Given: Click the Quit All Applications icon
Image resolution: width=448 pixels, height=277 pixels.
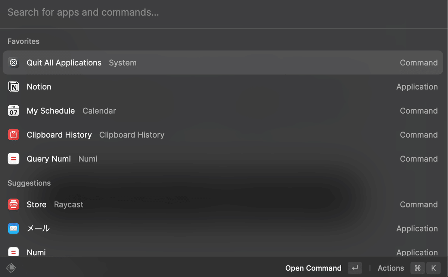Looking at the screenshot, I should point(13,63).
